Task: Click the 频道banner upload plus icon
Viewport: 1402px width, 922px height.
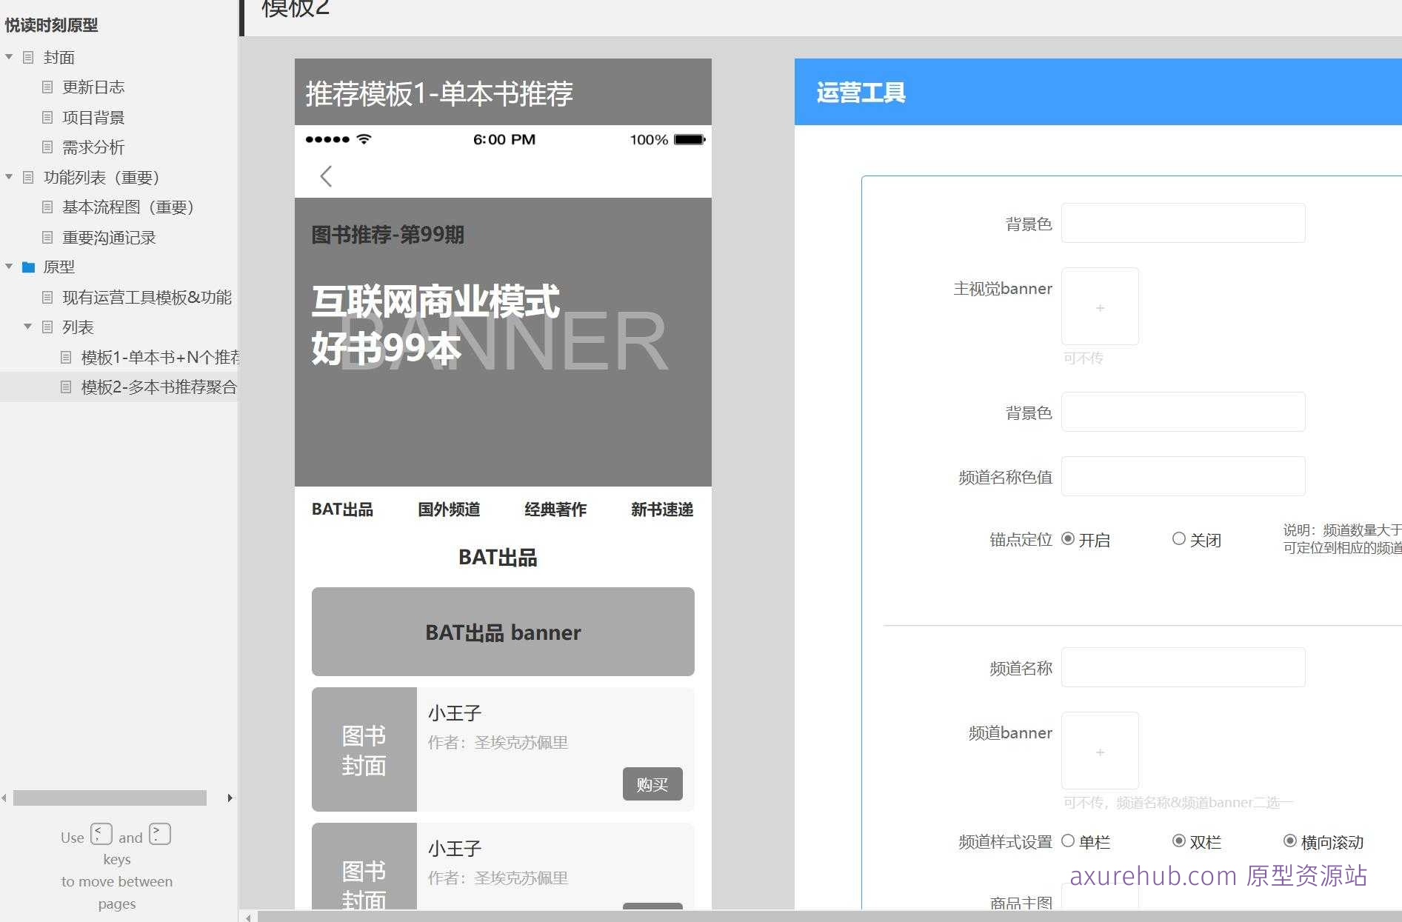Action: click(1101, 752)
